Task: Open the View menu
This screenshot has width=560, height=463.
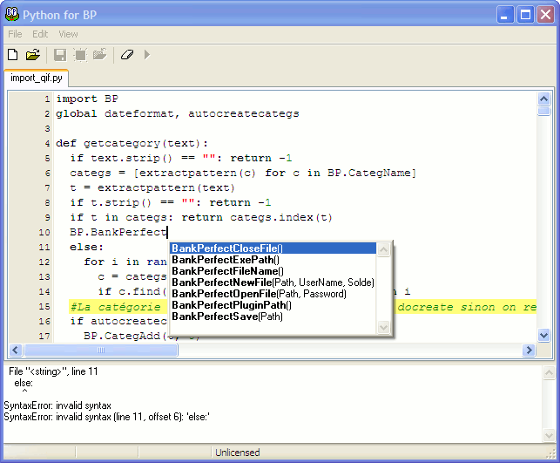Action: point(68,34)
